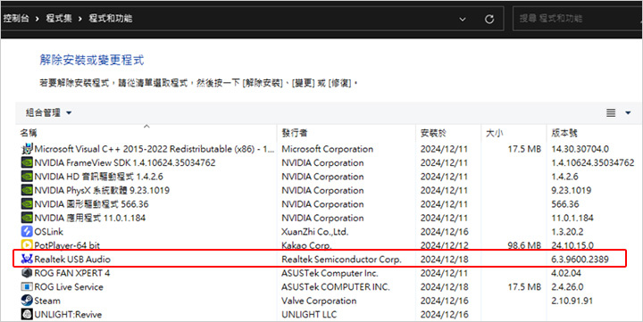Click the NVIDIA app 11.0.1.184 icon
643x322 pixels.
(x=27, y=218)
